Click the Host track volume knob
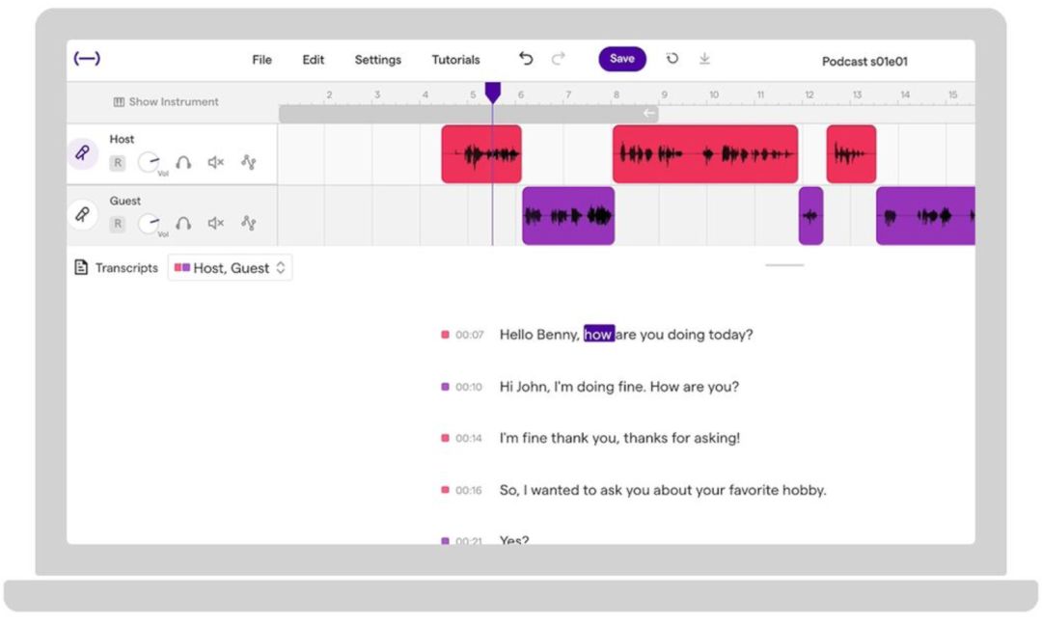The height and width of the screenshot is (624, 1042). (149, 162)
